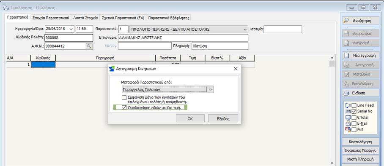Click the Serial No barcode icon

pos(348,111)
